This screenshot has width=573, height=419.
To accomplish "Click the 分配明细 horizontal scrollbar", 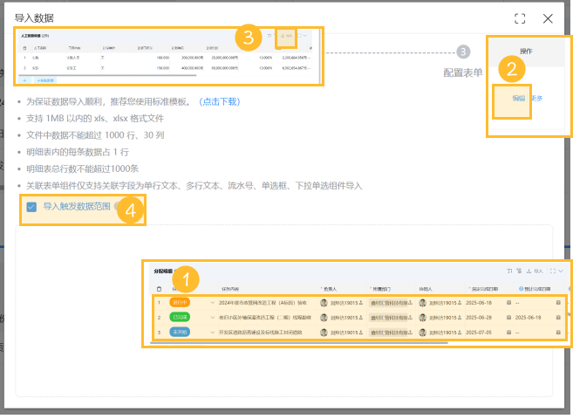I will [299, 343].
